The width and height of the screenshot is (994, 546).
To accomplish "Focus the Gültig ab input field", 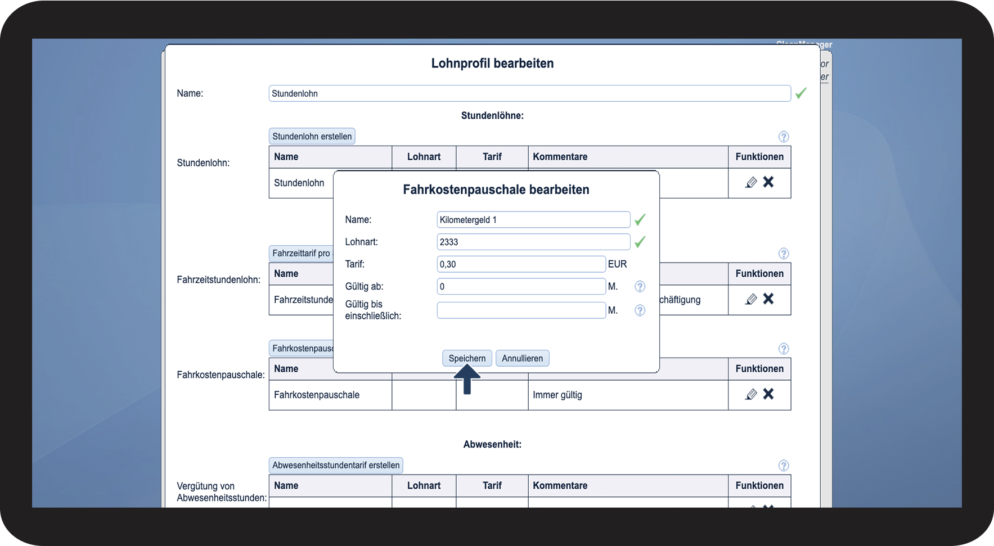I will pyautogui.click(x=521, y=286).
